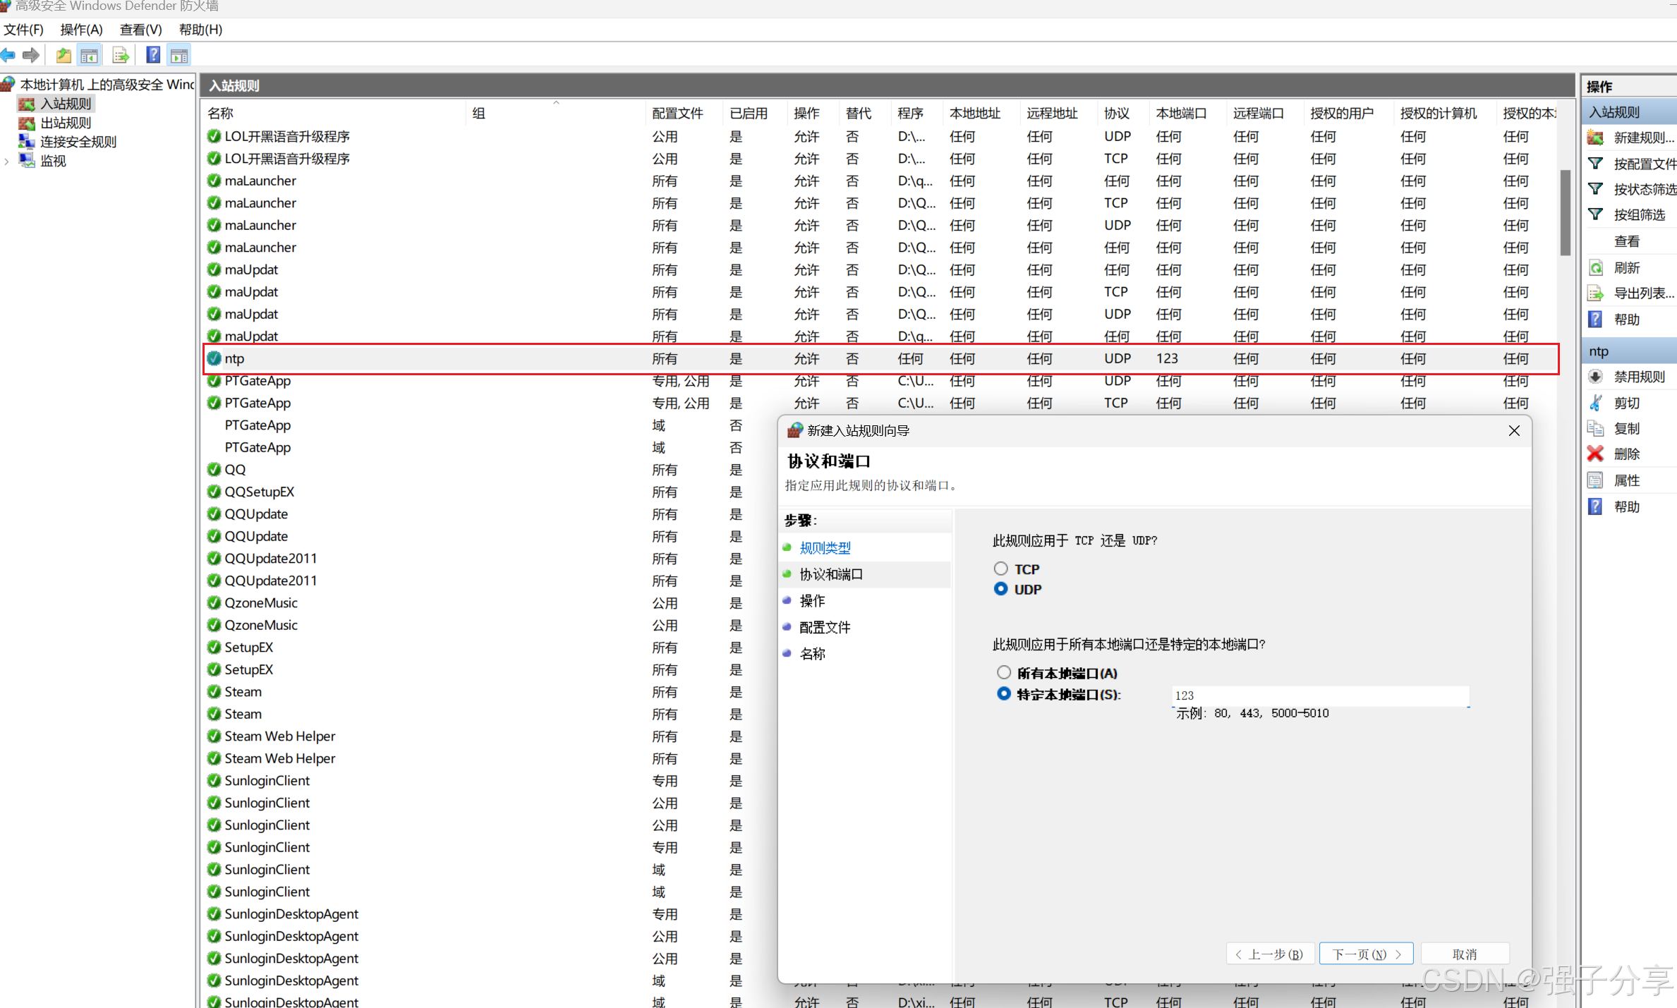Select the TCP radio button
Image resolution: width=1677 pixels, height=1008 pixels.
tap(1000, 569)
